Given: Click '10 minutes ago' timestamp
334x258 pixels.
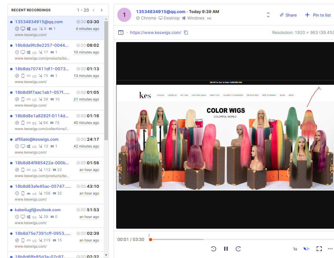Looking at the screenshot, I should pos(86,52).
